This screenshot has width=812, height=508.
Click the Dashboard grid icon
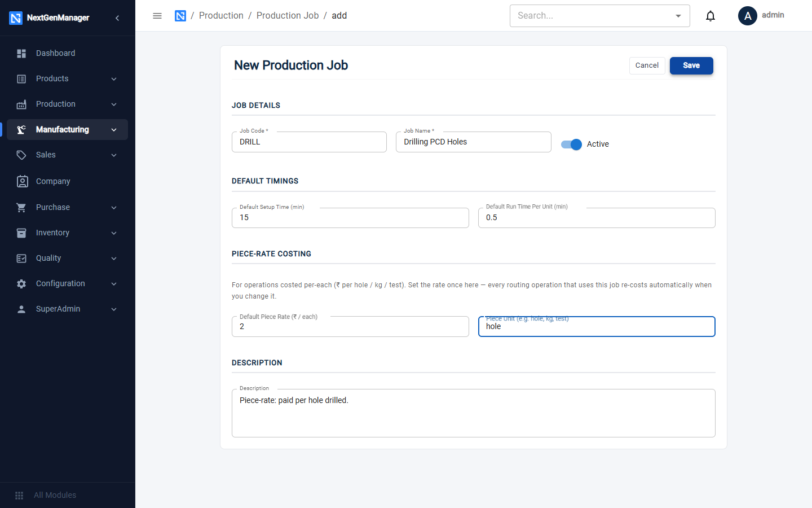click(x=21, y=53)
